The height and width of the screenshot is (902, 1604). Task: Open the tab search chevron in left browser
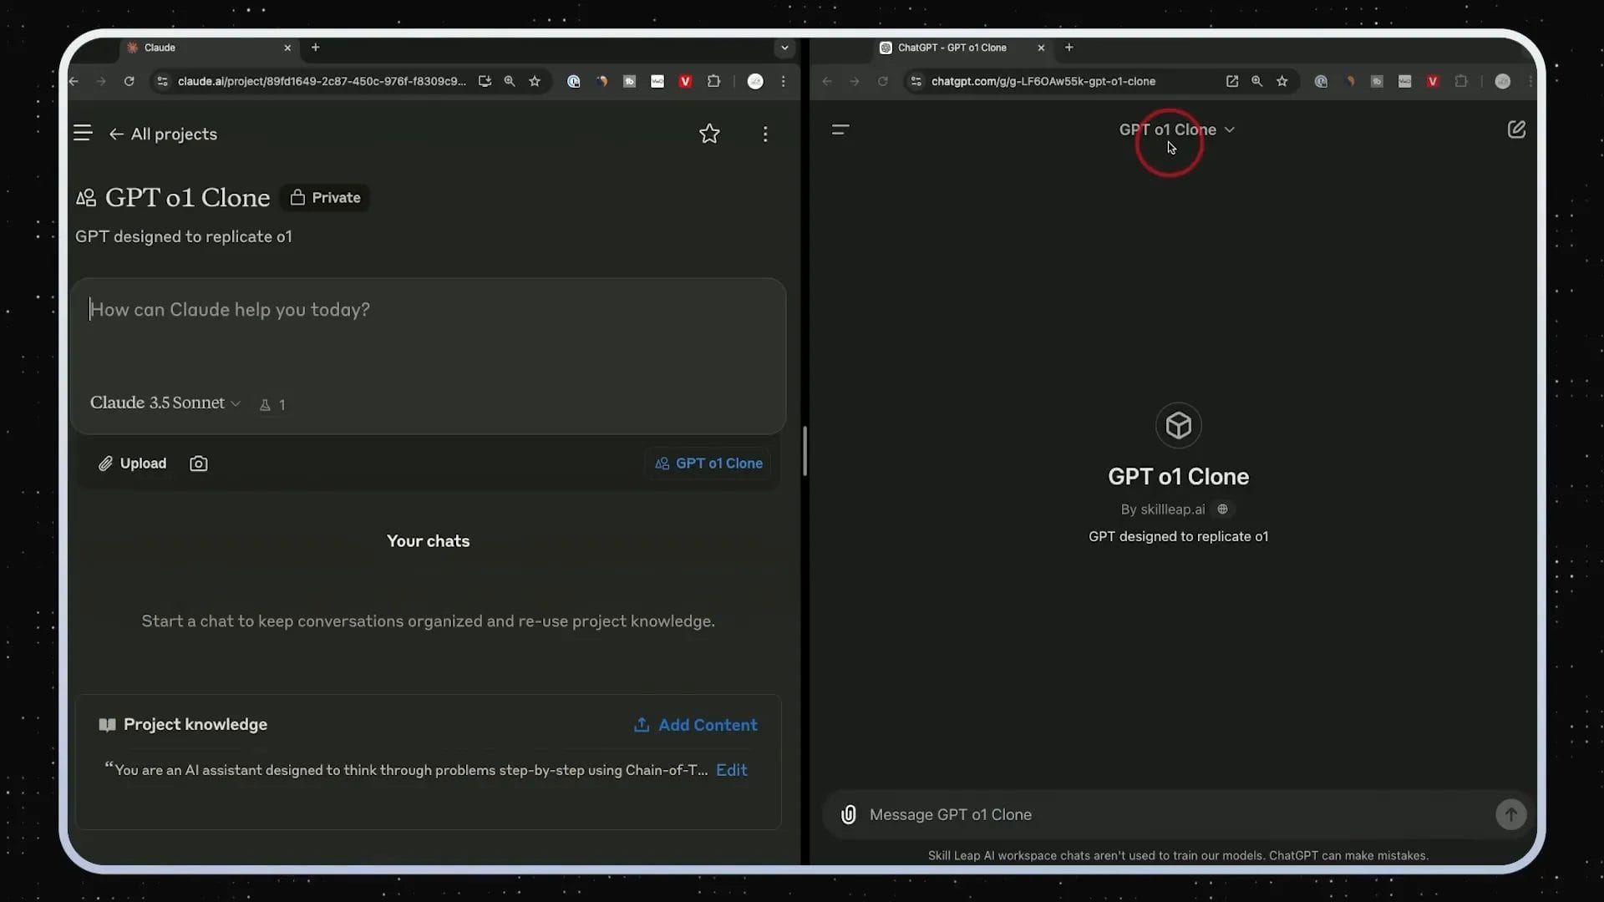coord(784,48)
